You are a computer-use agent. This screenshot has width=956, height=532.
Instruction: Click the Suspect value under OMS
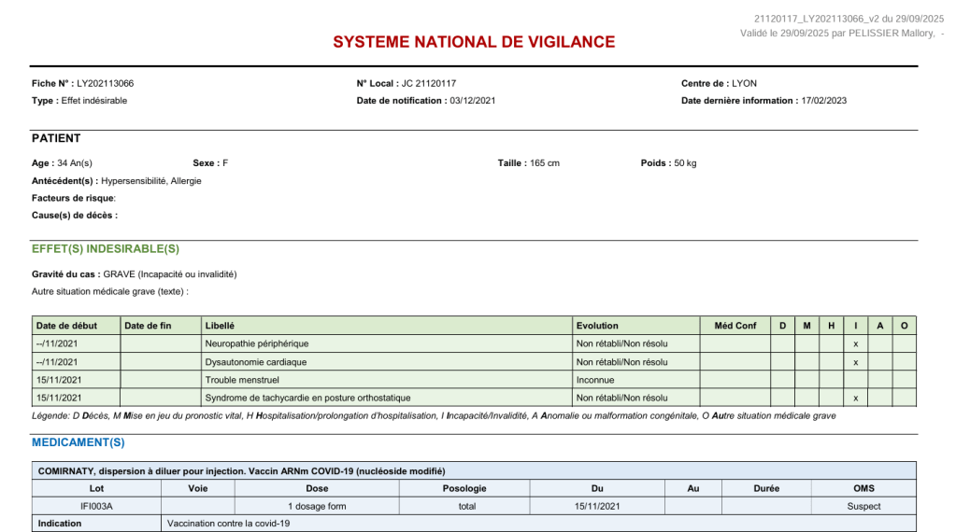pos(863,506)
